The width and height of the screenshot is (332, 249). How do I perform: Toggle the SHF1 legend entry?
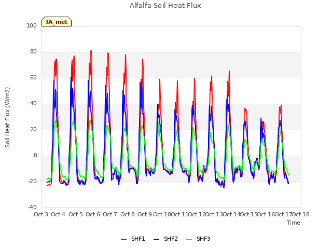[x=133, y=239]
